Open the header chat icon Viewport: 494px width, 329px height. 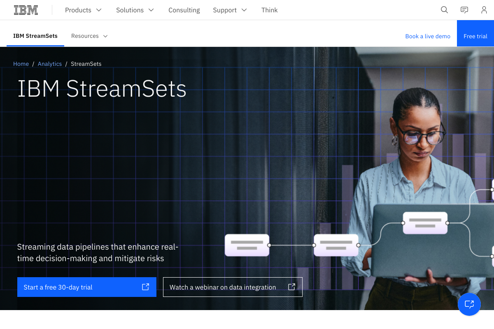[x=464, y=10]
